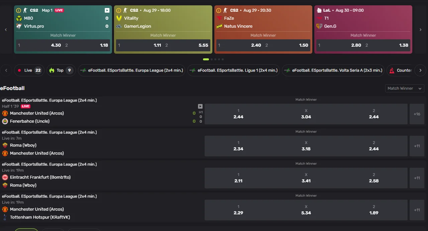Bet on GamerLegion at odds 5.55

point(187,45)
